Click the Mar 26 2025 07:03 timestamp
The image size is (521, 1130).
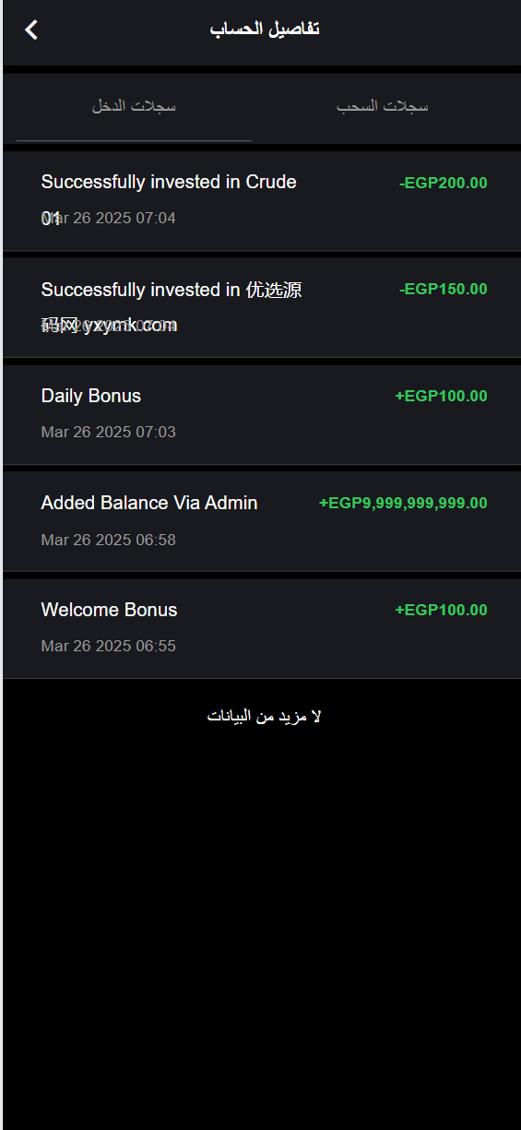tap(109, 433)
